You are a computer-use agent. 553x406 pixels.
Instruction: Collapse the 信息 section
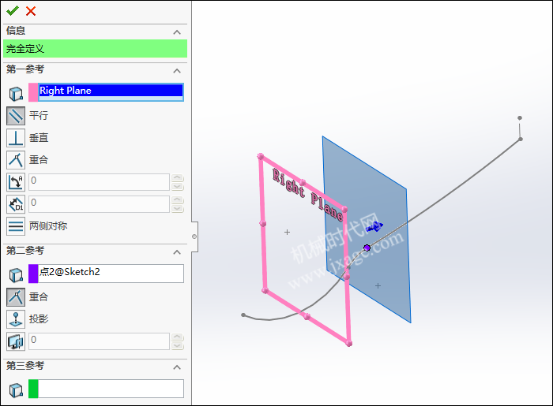(x=177, y=32)
